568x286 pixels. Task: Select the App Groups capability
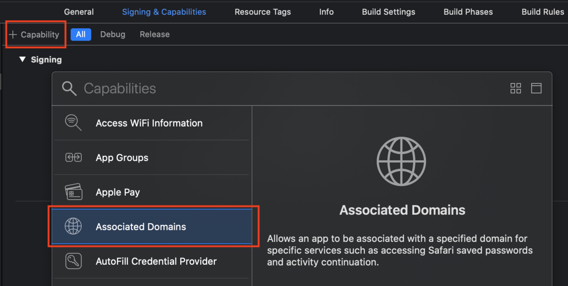click(x=151, y=157)
